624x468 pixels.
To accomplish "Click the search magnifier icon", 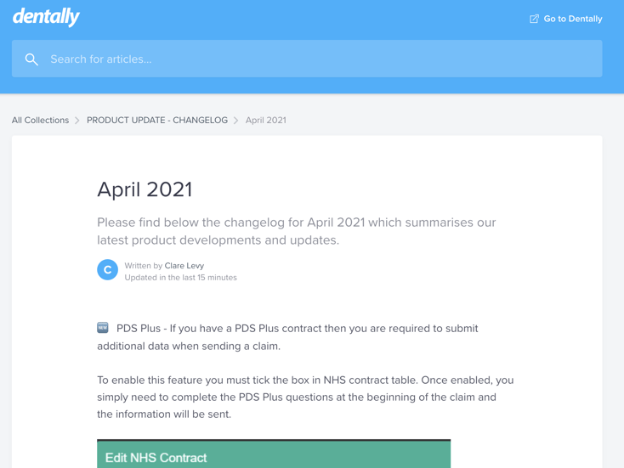I will (31, 59).
